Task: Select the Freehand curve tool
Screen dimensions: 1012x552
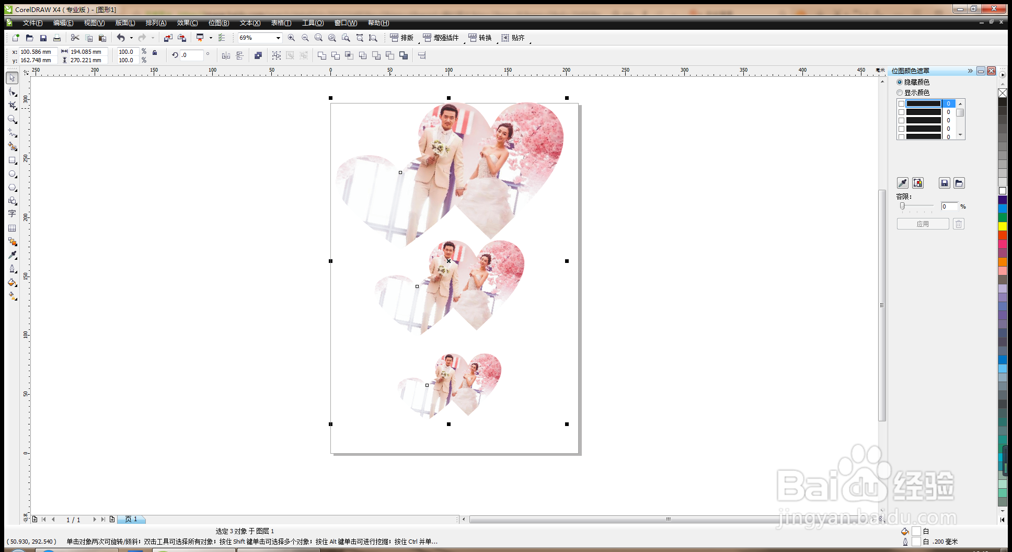Action: click(x=12, y=133)
